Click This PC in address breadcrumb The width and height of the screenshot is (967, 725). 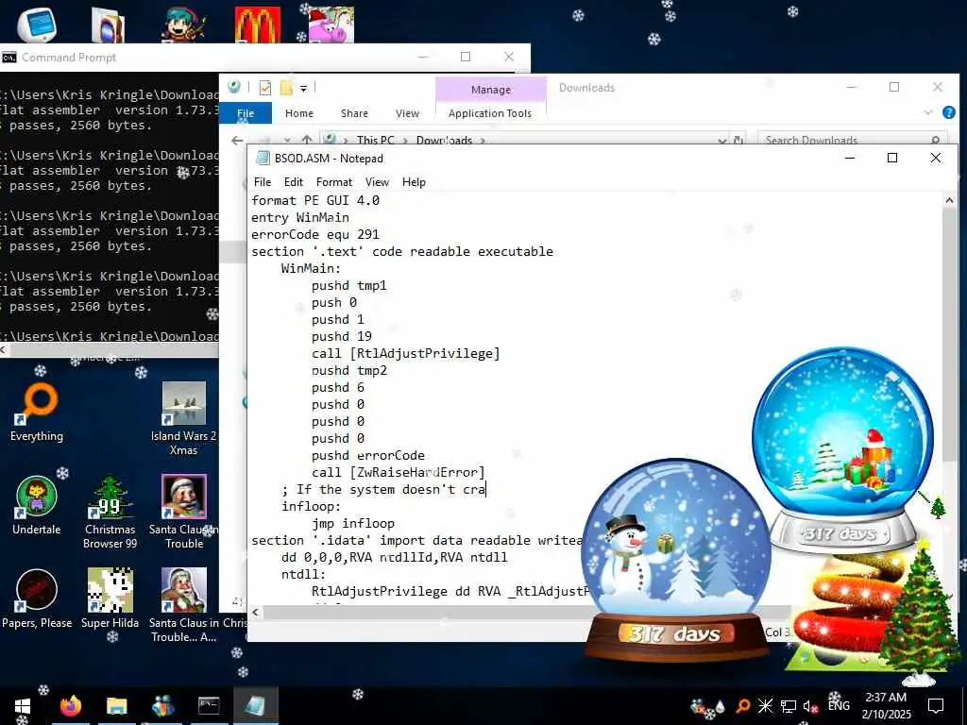(375, 140)
